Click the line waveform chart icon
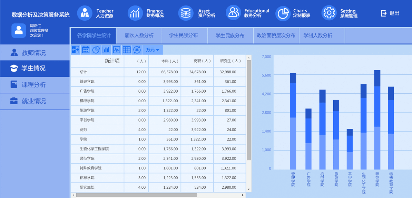Image resolution: width=412 pixels, height=198 pixels. 117,50
